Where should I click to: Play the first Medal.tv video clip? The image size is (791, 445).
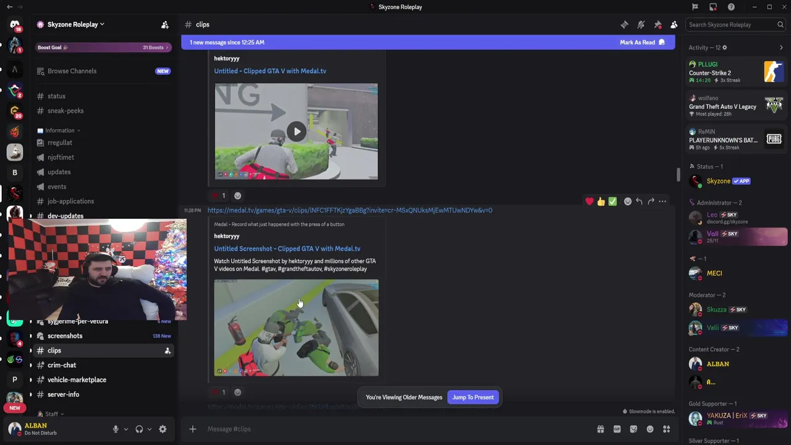(297, 131)
